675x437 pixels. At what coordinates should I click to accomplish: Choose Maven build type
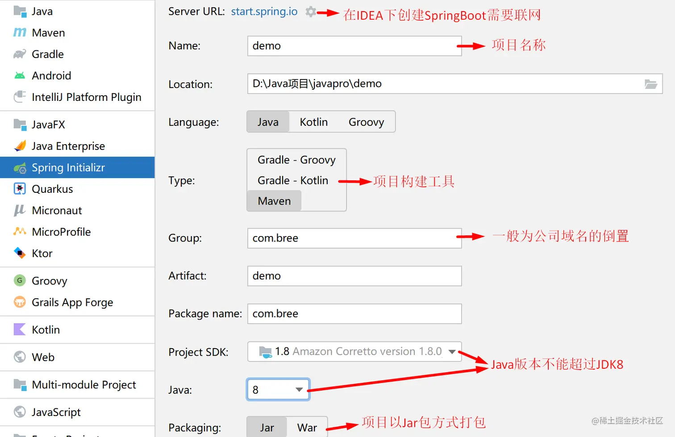[274, 201]
